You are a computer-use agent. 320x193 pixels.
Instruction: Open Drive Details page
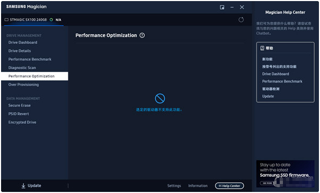20,51
